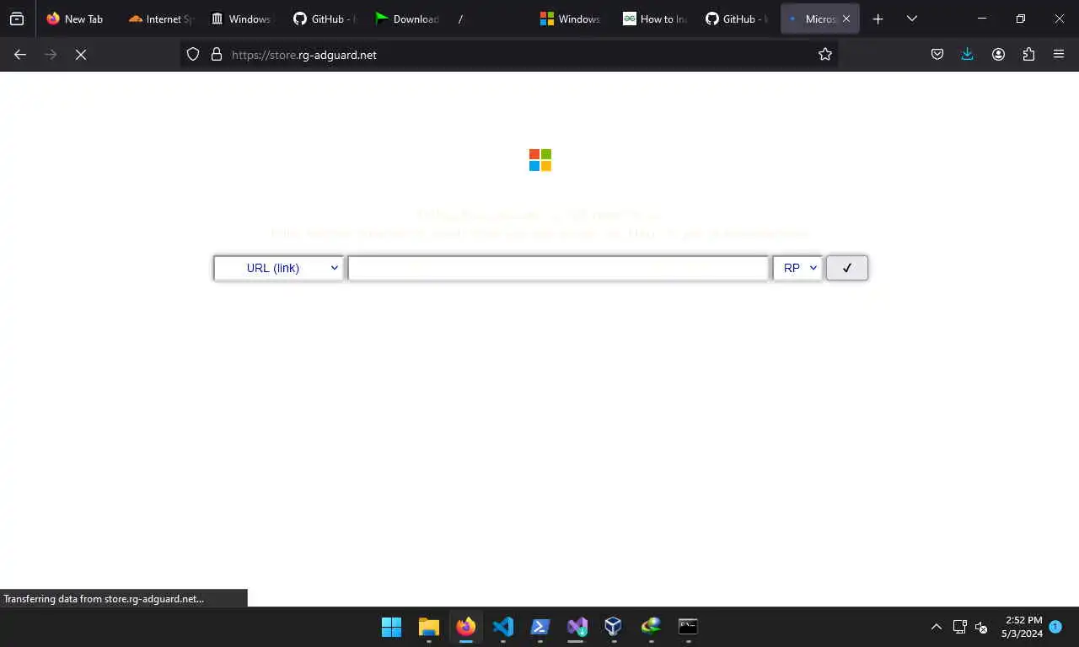Close the active Microsoft tab
Image resolution: width=1079 pixels, height=647 pixels.
[x=846, y=19]
